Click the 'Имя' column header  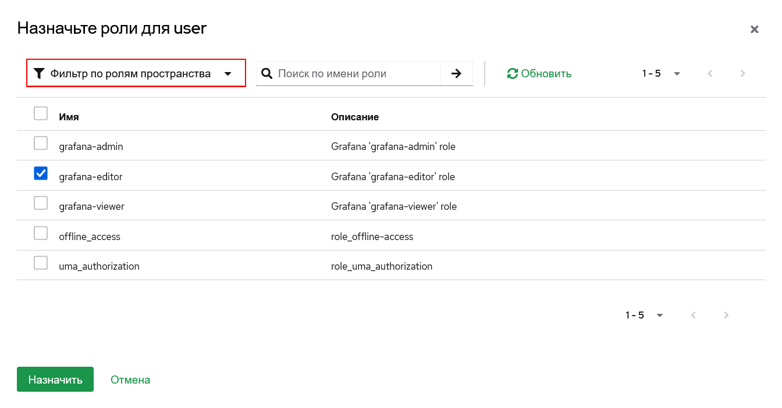coord(69,117)
